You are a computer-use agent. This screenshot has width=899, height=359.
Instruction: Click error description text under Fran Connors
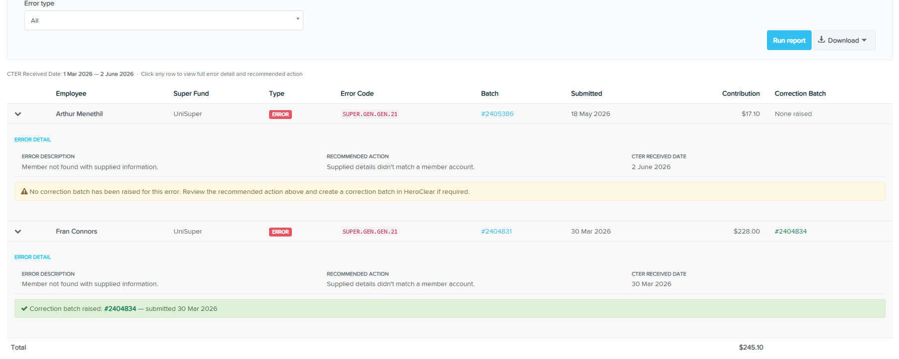90,284
